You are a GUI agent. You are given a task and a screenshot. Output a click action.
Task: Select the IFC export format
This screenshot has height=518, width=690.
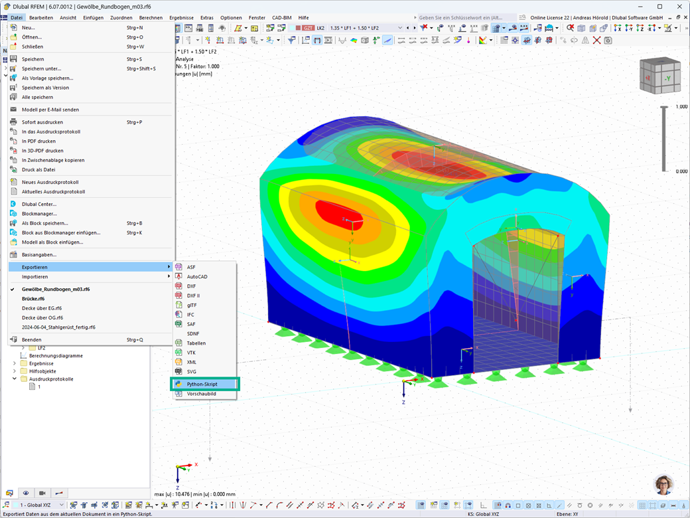pyautogui.click(x=190, y=315)
